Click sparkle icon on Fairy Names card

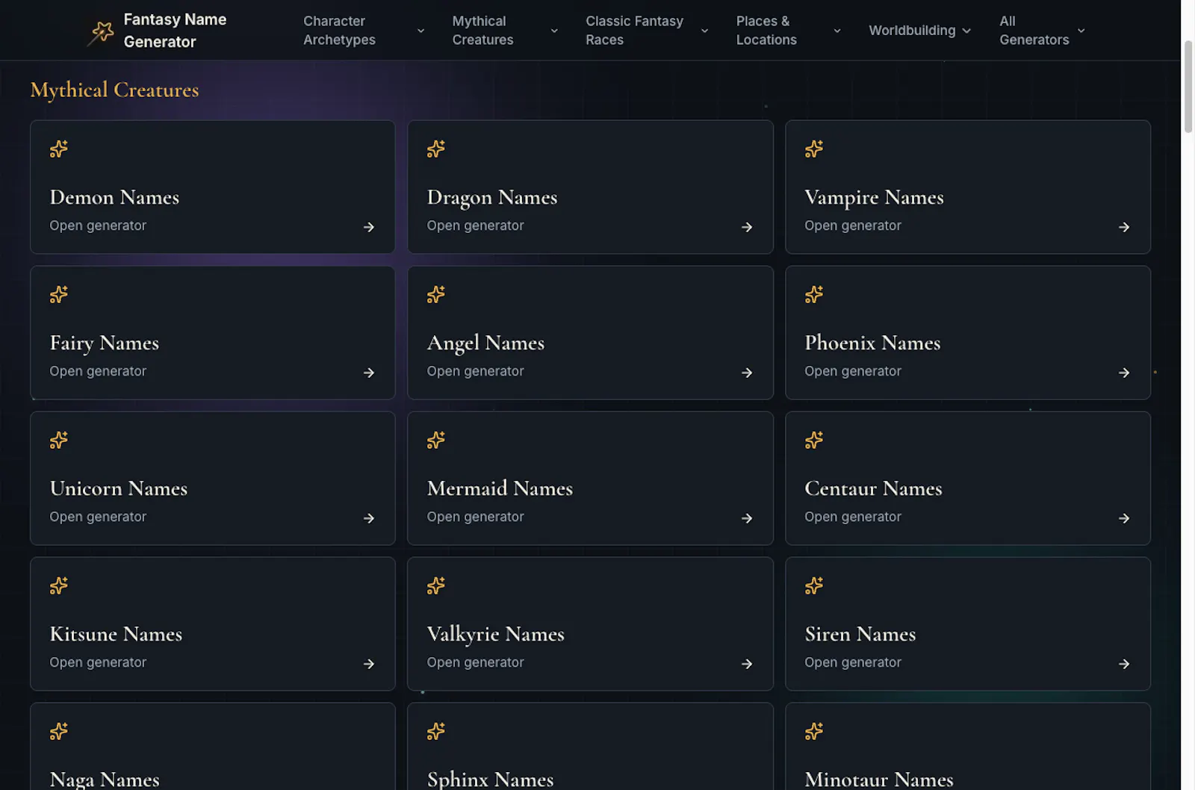[59, 294]
